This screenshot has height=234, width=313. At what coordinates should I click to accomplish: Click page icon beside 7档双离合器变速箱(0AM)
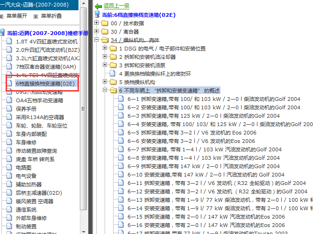click(x=9, y=66)
